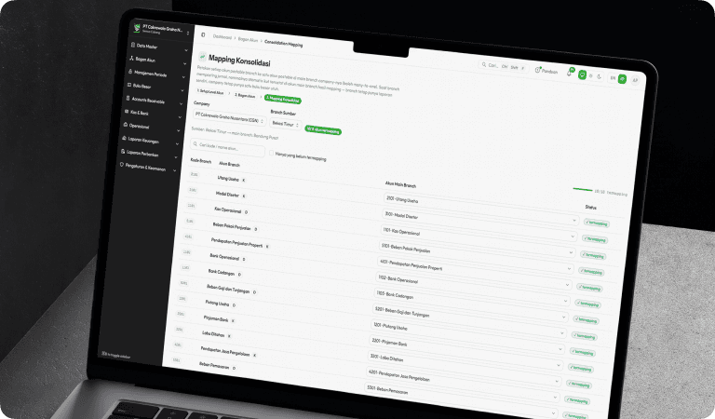Click toggle sidebar hint at sidebar bottom
715x419 pixels.
(115, 355)
